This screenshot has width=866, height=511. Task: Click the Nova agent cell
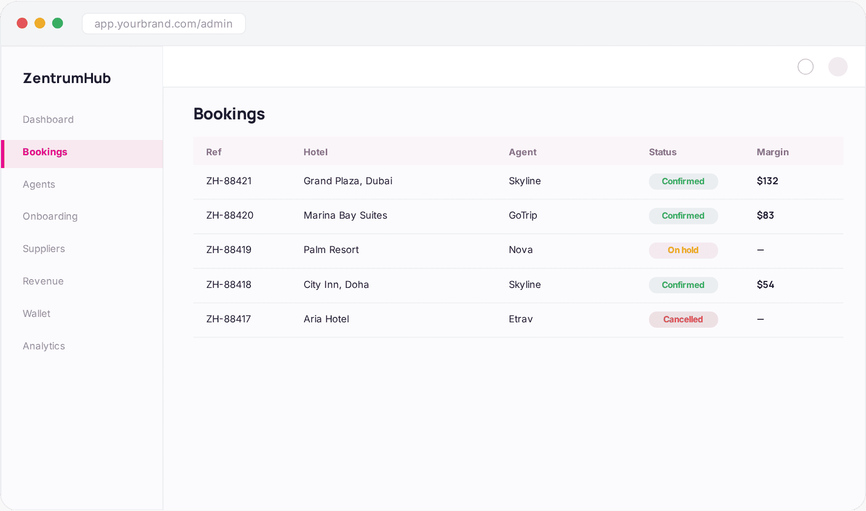[x=521, y=250]
